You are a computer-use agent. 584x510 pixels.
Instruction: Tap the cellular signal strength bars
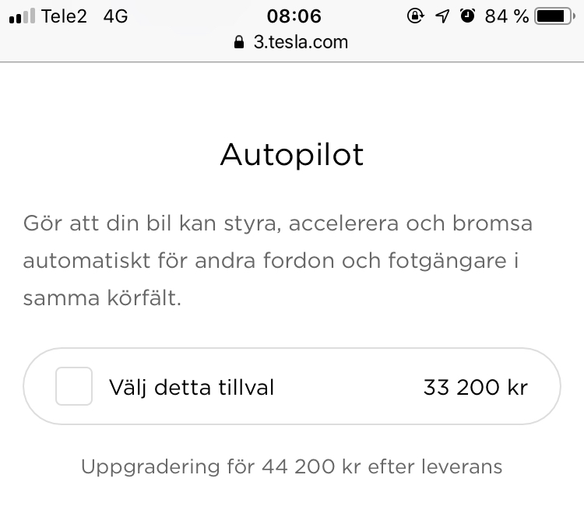22,16
